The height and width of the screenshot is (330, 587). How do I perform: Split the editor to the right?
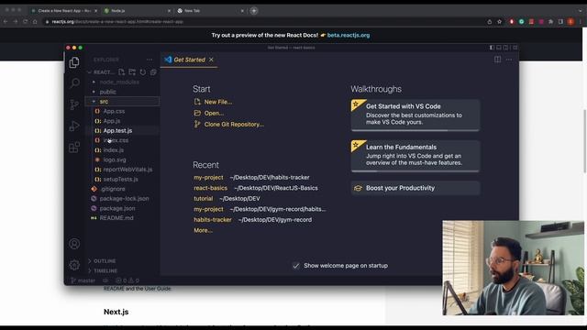click(497, 60)
